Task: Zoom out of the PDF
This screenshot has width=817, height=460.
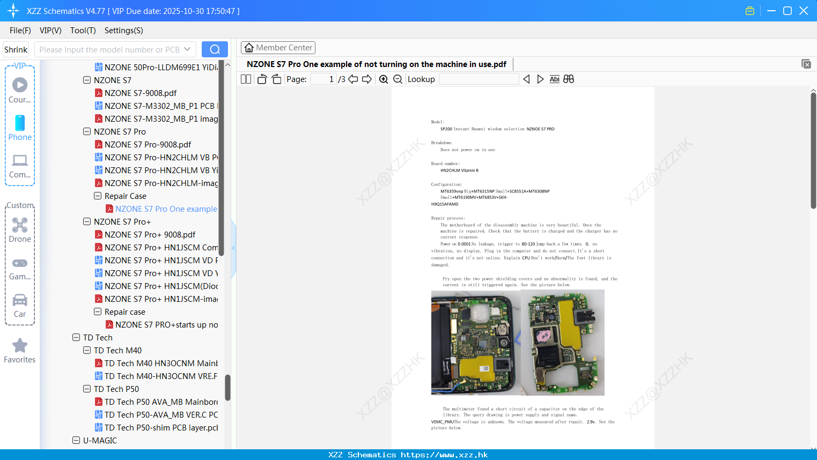Action: point(398,79)
